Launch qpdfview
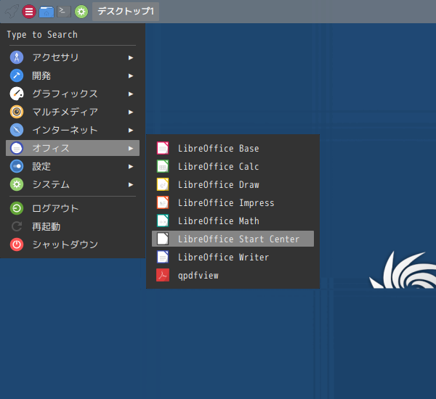The image size is (436, 399). click(233, 275)
